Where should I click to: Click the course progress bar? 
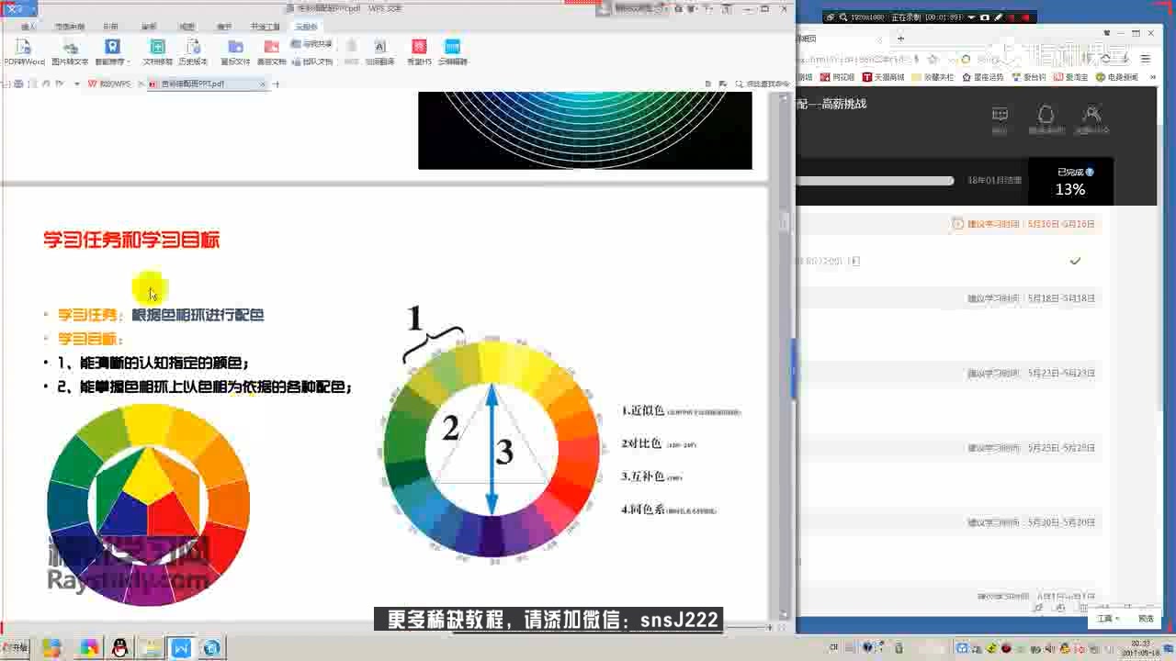875,181
